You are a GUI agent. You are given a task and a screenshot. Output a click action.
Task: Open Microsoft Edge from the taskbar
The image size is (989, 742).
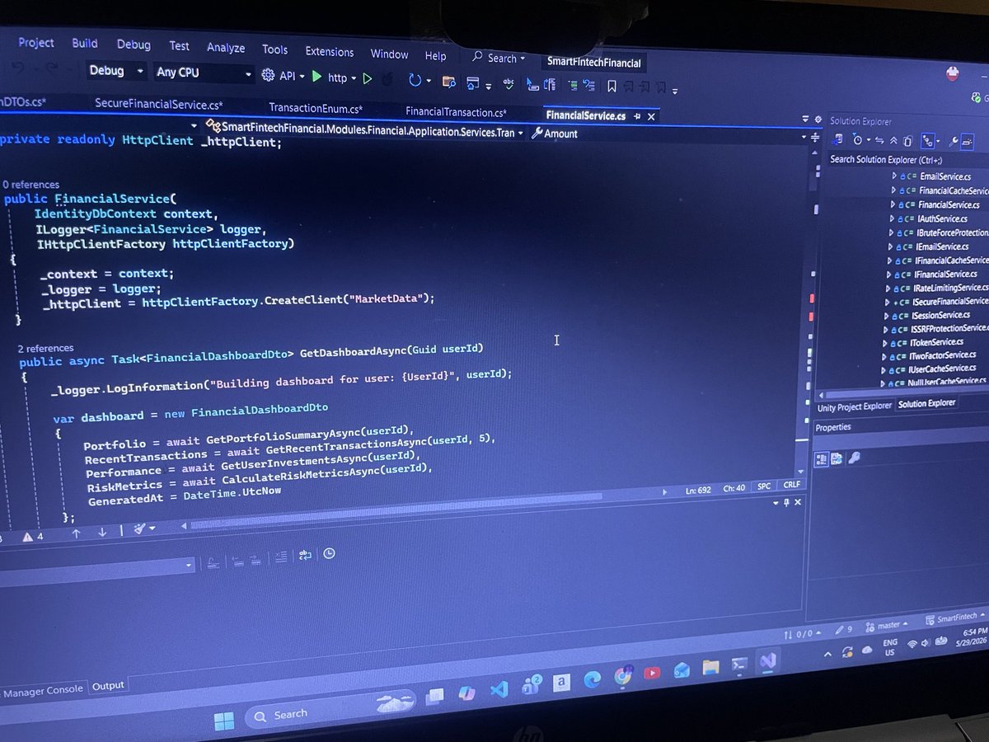[592, 679]
